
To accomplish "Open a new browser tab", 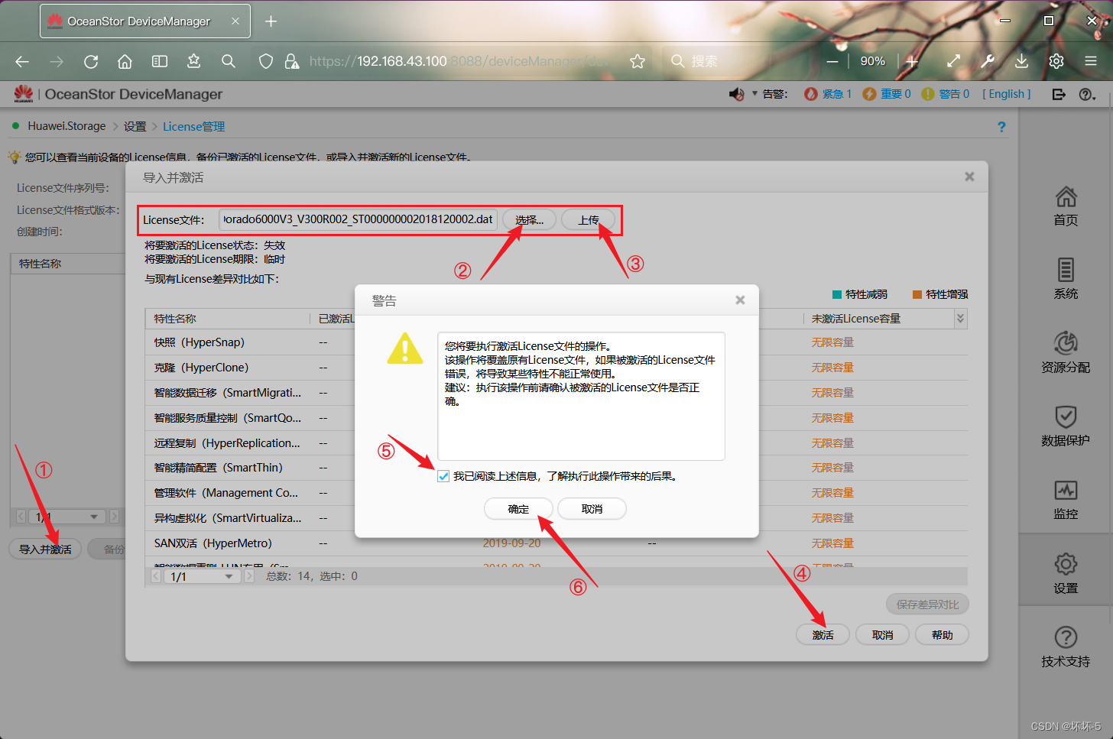I will (271, 21).
